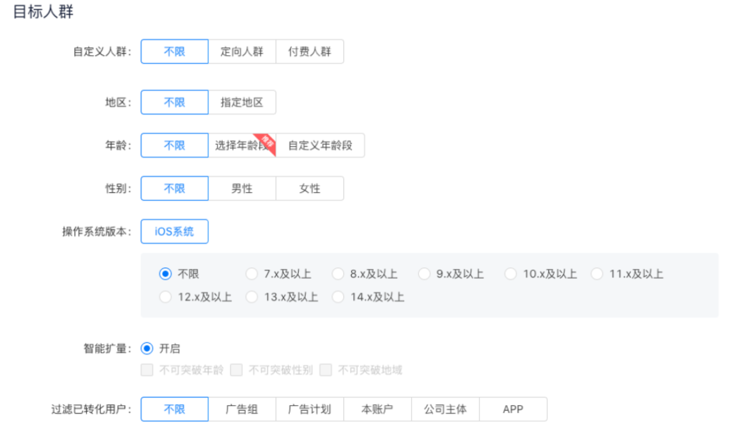The width and height of the screenshot is (756, 437).
Task: Select 广告组 for filtering converted users
Action: (x=242, y=409)
